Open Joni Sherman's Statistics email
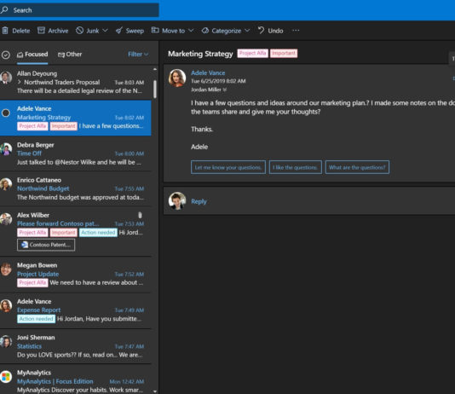This screenshot has height=394, width=455. point(76,346)
